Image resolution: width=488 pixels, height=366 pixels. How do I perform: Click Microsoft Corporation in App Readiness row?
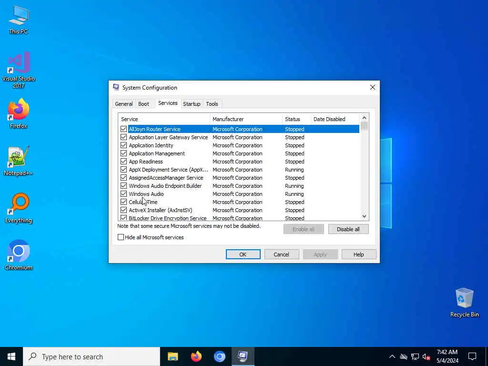tap(237, 162)
